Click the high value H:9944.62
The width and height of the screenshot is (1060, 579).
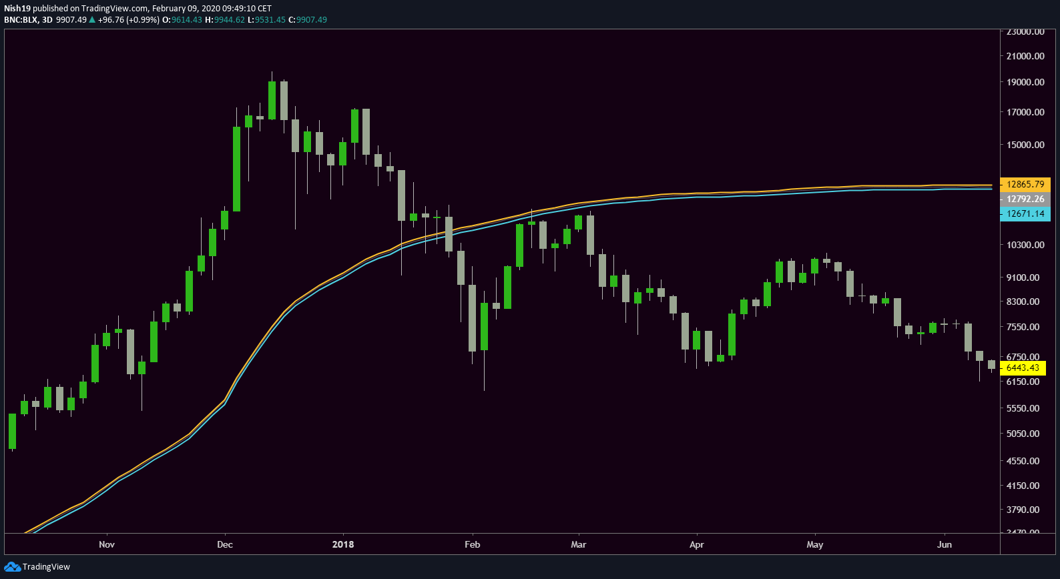point(225,20)
